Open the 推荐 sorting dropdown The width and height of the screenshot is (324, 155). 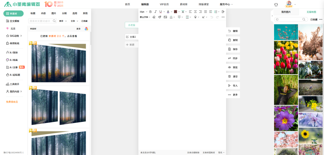pyautogui.click(x=63, y=21)
